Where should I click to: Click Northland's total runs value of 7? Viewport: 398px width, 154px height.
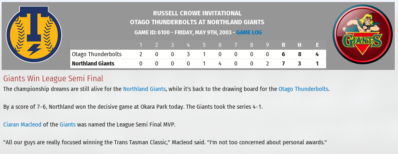pos(283,63)
